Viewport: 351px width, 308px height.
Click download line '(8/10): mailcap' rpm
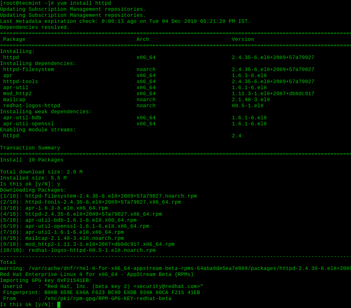coord(62,239)
